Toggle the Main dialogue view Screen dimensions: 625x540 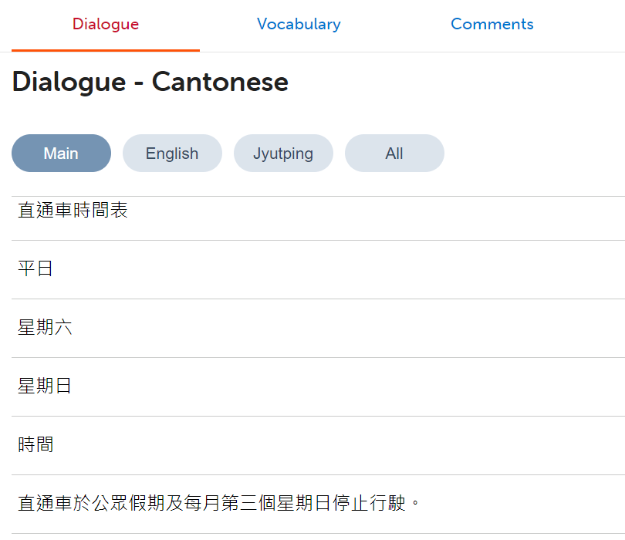pos(61,154)
